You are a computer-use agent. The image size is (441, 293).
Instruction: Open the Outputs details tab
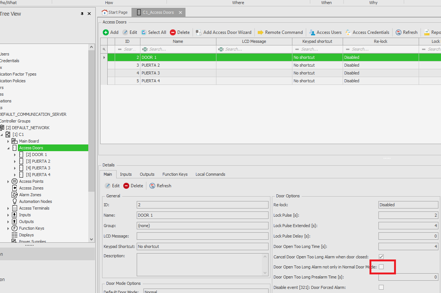[x=147, y=174]
